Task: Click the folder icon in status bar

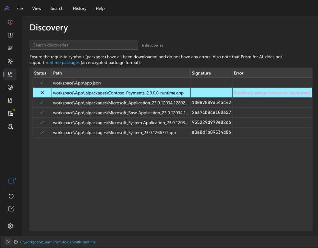Action: point(16,242)
